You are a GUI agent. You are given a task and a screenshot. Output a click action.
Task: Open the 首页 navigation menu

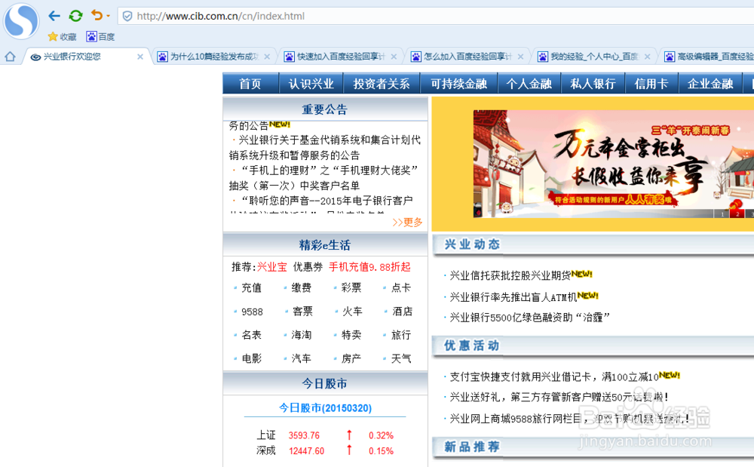[250, 84]
